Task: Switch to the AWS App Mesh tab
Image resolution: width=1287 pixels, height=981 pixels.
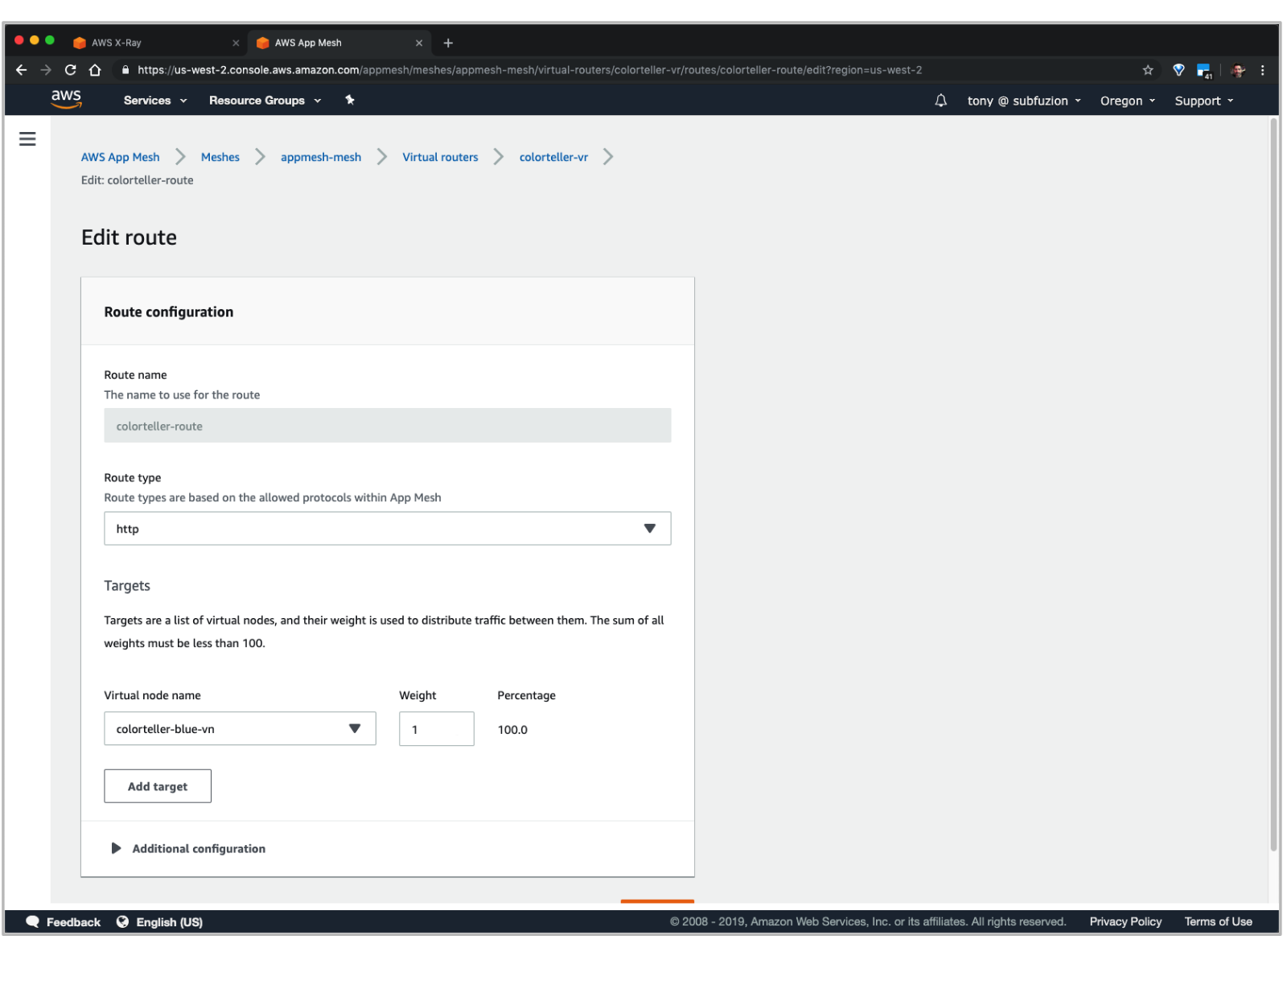Action: 339,43
